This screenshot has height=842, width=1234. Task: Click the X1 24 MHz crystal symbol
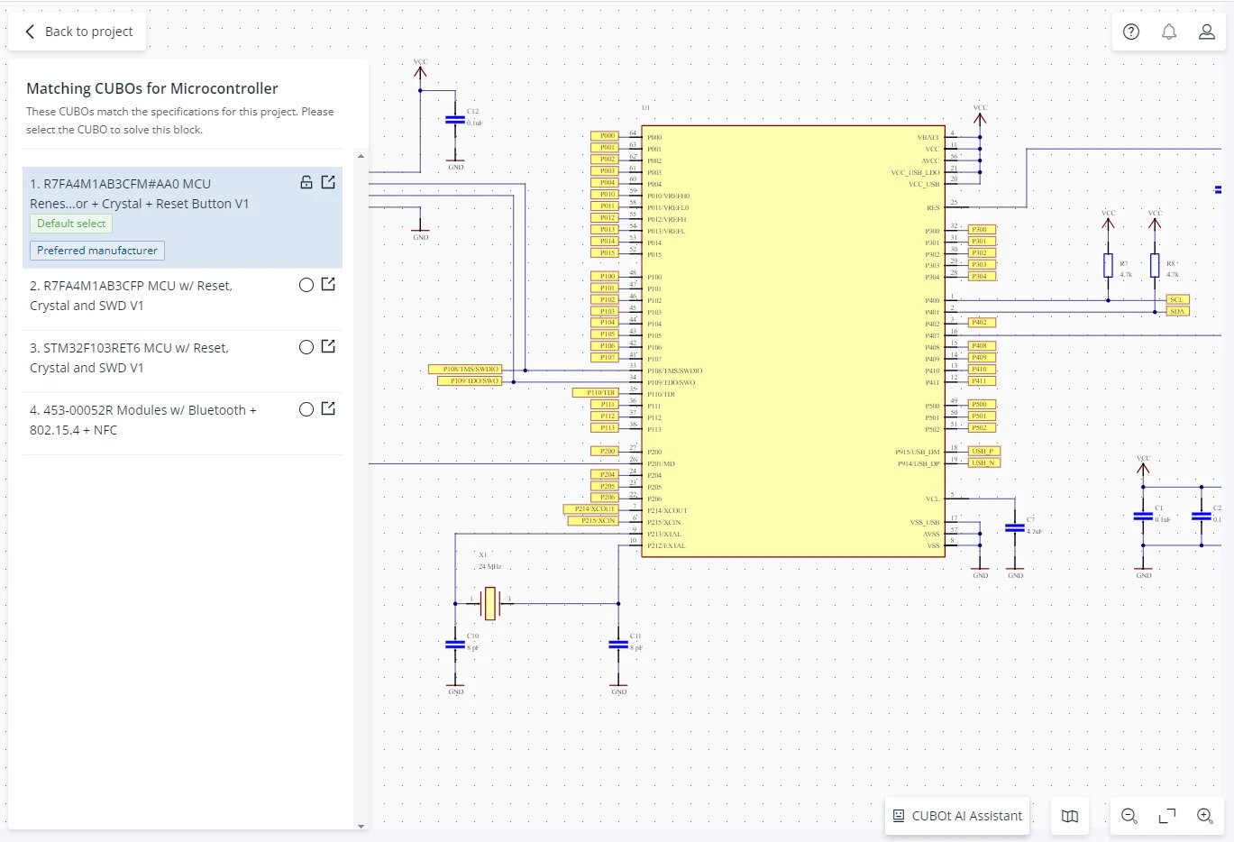coord(489,603)
